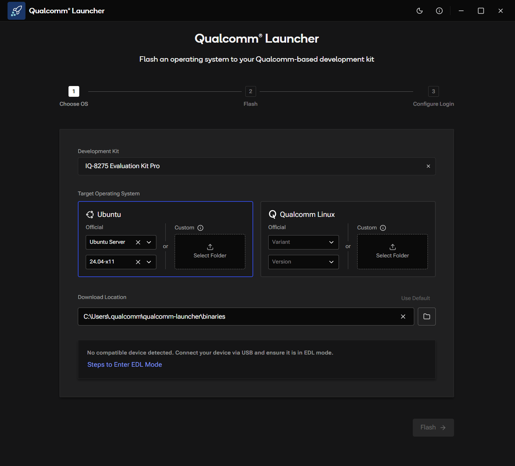
Task: Open the Qualcomm Linux Variant dropdown
Action: [303, 242]
